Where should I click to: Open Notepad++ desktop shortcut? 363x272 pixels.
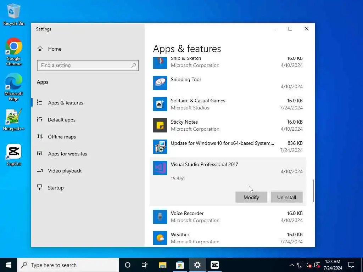[14, 120]
